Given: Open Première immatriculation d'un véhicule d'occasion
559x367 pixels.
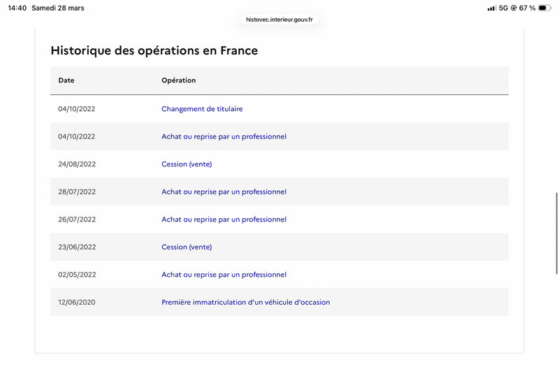Looking at the screenshot, I should [x=245, y=303].
